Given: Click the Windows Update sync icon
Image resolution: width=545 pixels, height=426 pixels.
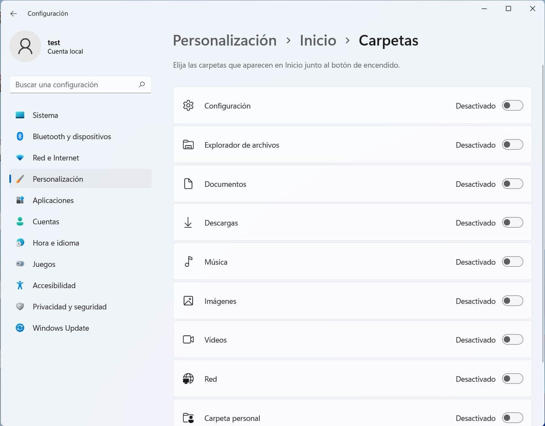Looking at the screenshot, I should coord(20,328).
